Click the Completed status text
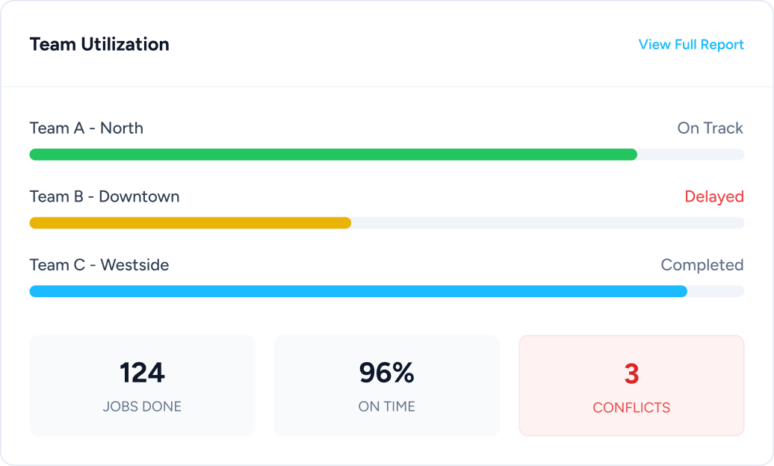Image resolution: width=774 pixels, height=466 pixels. (702, 265)
